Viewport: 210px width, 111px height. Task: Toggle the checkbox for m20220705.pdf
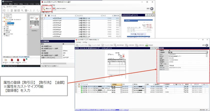(x=42, y=18)
